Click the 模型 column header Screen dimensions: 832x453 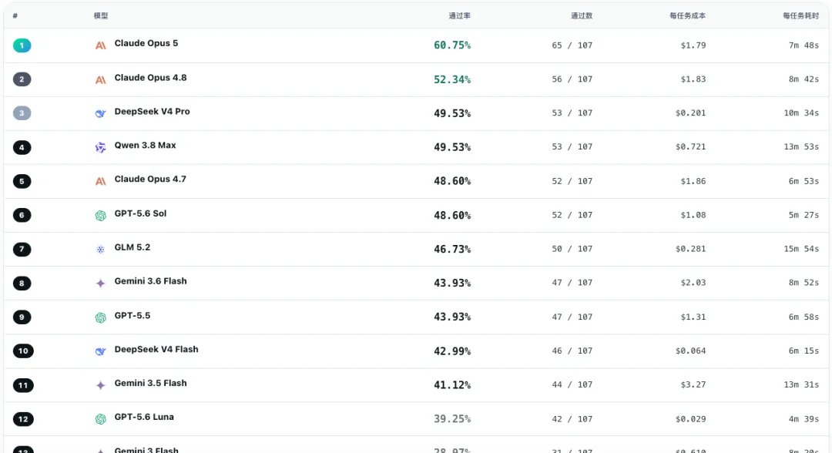point(101,16)
